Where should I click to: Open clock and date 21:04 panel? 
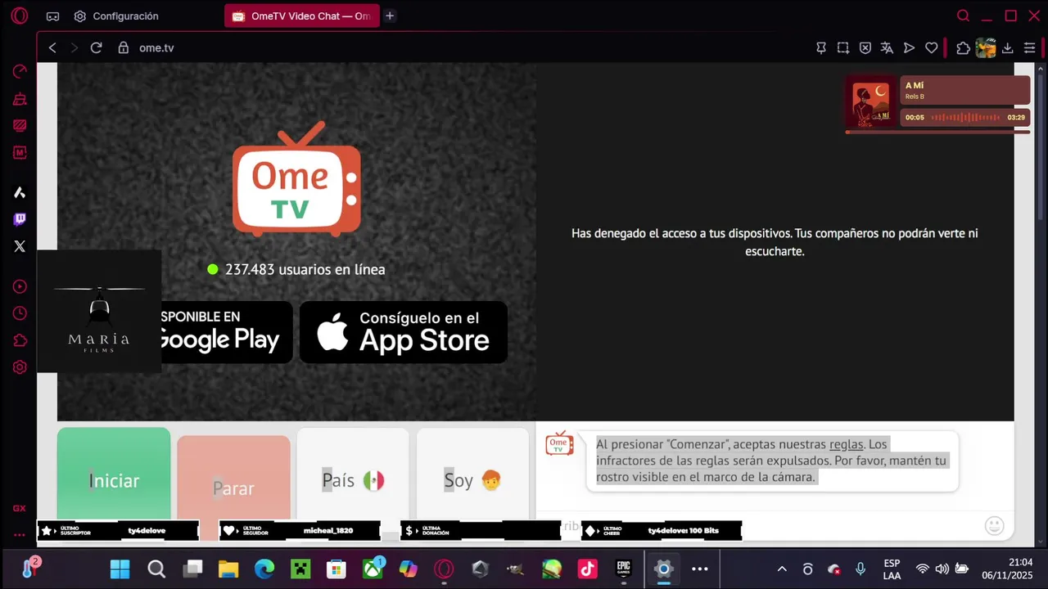coord(1008,569)
